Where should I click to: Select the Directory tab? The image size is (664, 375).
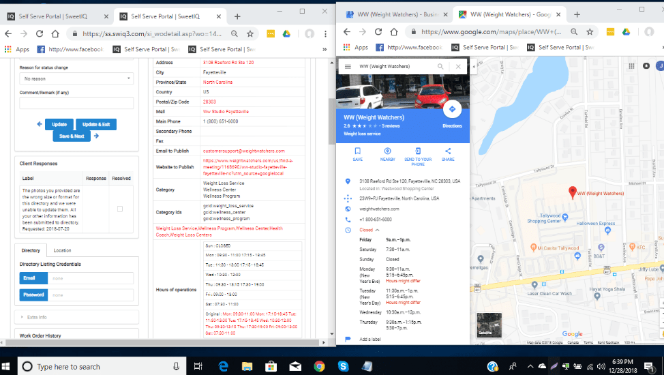pyautogui.click(x=31, y=251)
